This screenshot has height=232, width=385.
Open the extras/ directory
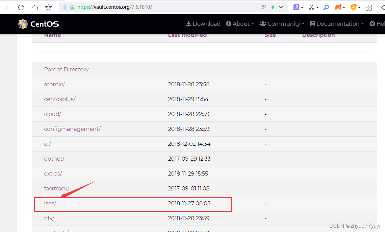[53, 173]
